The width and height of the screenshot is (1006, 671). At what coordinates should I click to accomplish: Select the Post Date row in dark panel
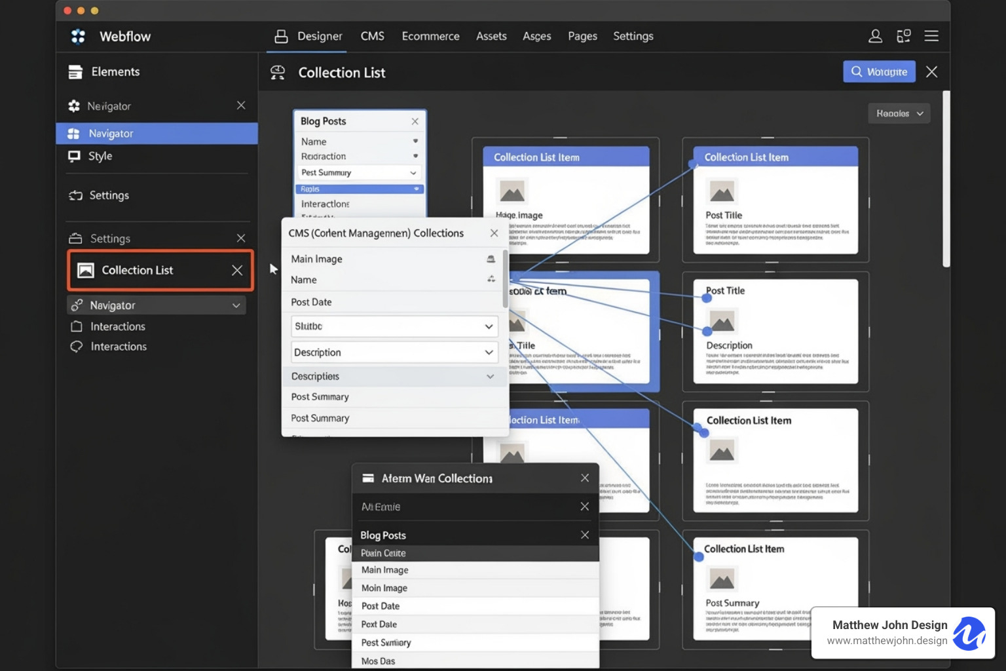pos(475,606)
